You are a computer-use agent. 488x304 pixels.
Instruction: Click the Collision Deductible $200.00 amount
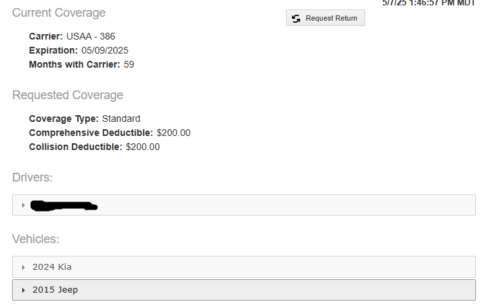[142, 147]
